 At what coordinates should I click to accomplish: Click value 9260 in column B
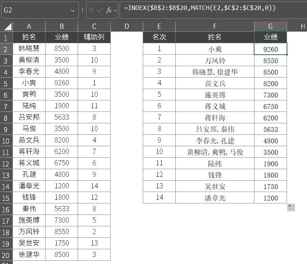tap(62, 83)
